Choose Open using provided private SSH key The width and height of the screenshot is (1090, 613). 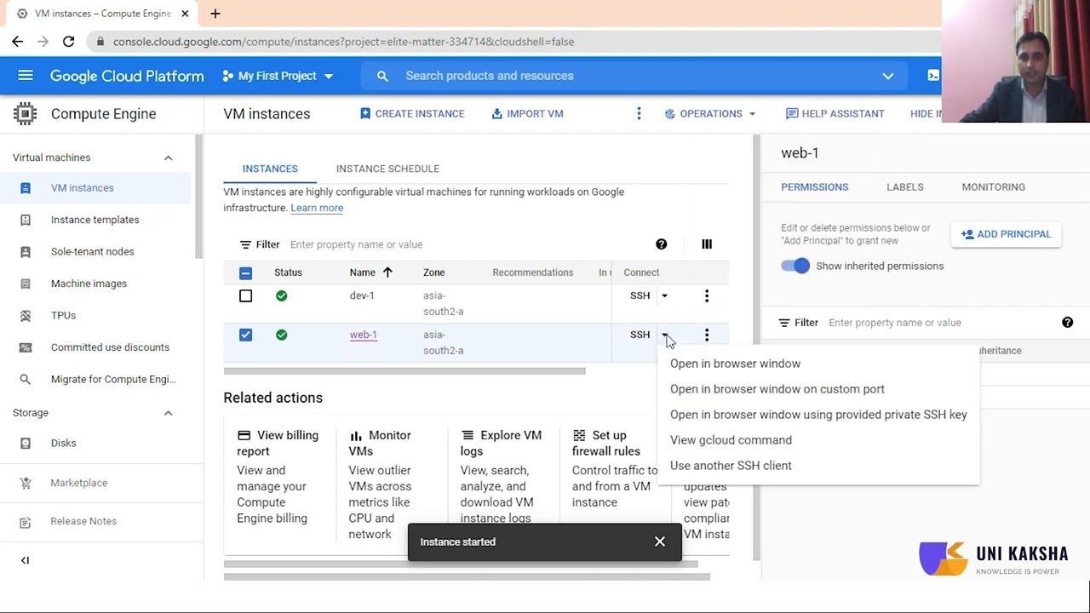(818, 415)
